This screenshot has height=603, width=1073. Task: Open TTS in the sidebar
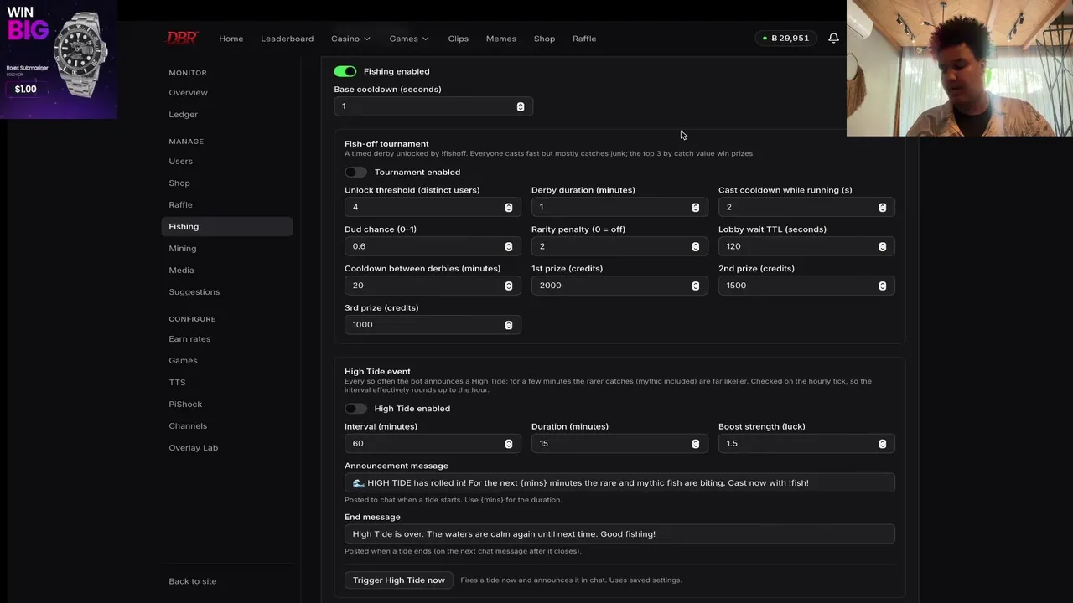[177, 382]
